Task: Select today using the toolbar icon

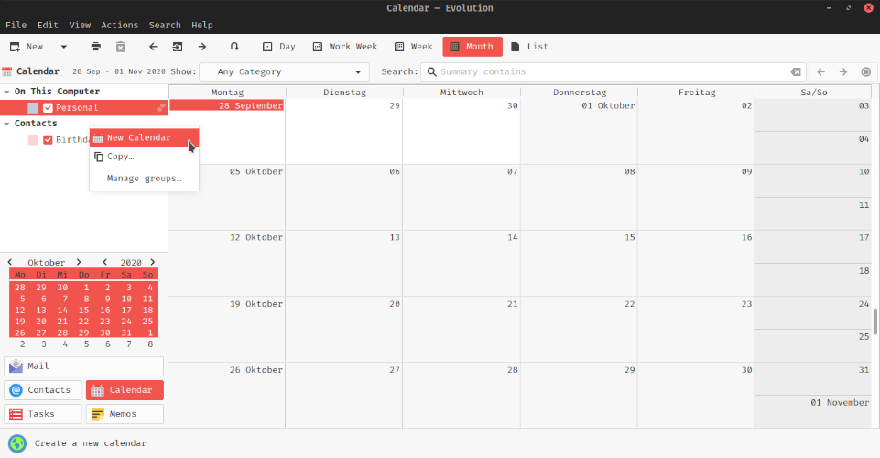Action: 178,47
